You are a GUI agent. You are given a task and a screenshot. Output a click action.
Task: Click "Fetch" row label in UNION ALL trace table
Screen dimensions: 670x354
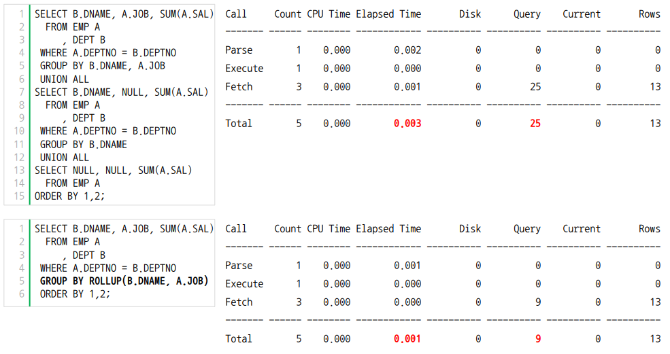click(x=239, y=87)
